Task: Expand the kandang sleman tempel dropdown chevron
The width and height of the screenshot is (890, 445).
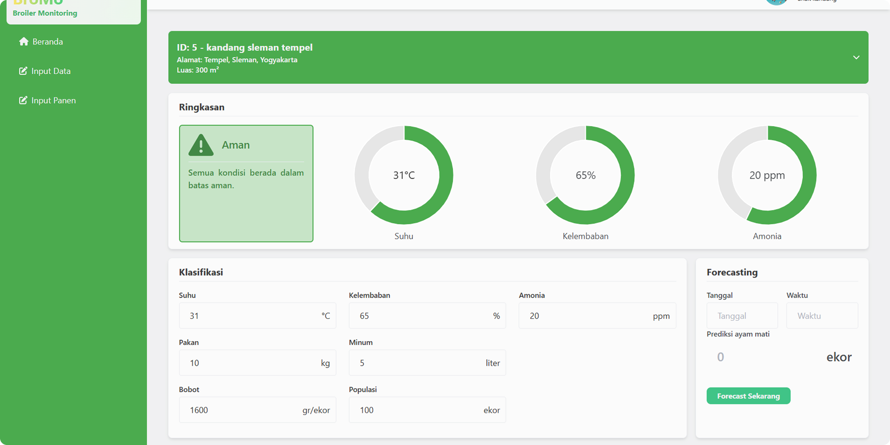Action: 856,57
